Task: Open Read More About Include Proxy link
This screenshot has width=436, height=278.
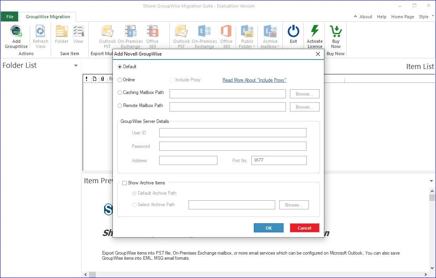Action: pyautogui.click(x=254, y=80)
